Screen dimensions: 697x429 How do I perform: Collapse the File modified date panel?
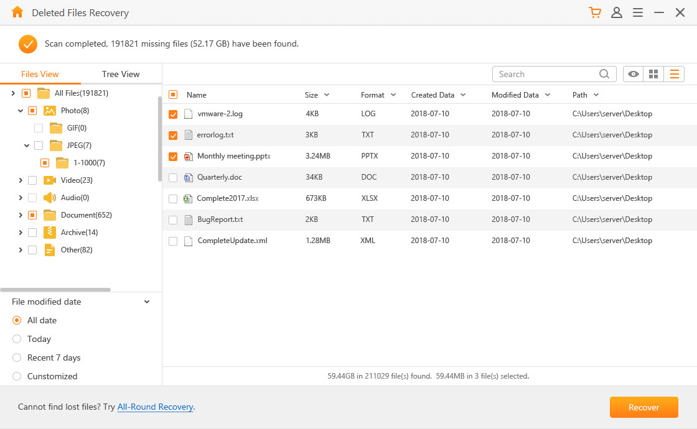pos(147,302)
